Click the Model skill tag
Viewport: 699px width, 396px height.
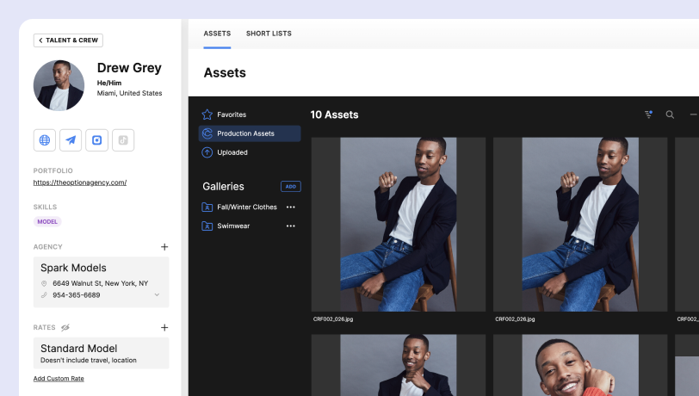coord(47,221)
